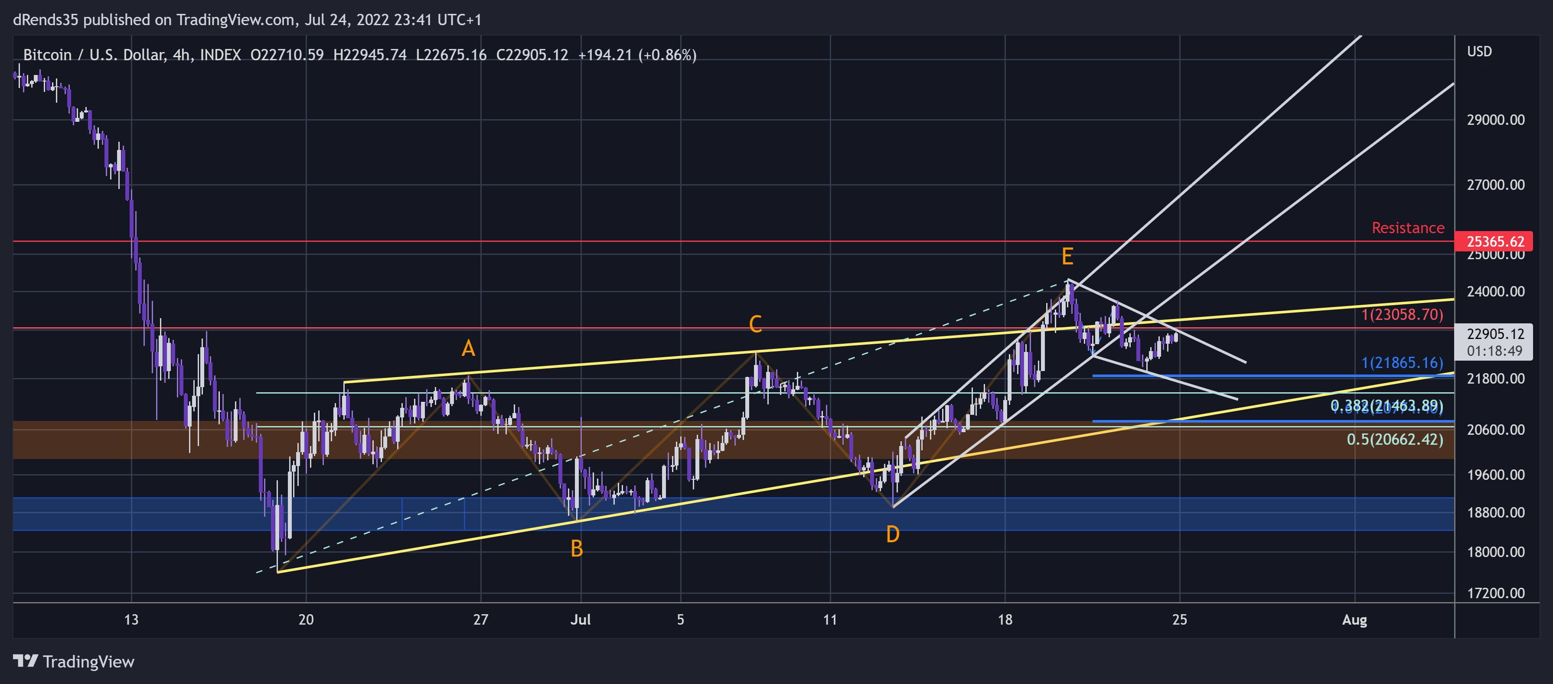Screen dimensions: 1553x684
Task: Click the 21800.00 price axis label
Action: pos(1496,378)
